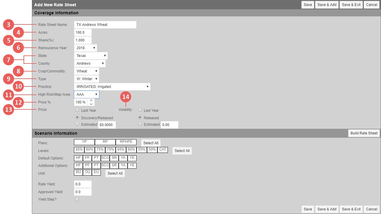
Task: Open the Practice dropdown
Action: [x=112, y=87]
